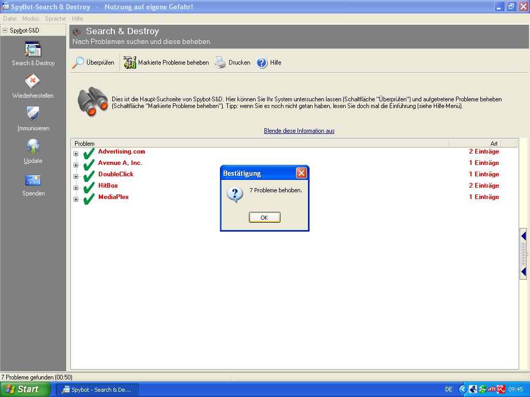Select the MediaPlex entry name
The width and height of the screenshot is (530, 397).
113,197
